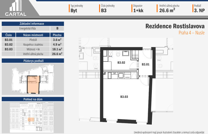Click the bathroom sink symbol in B3.02
Image resolution: width=208 pixels, height=134 pixels.
(125, 53)
